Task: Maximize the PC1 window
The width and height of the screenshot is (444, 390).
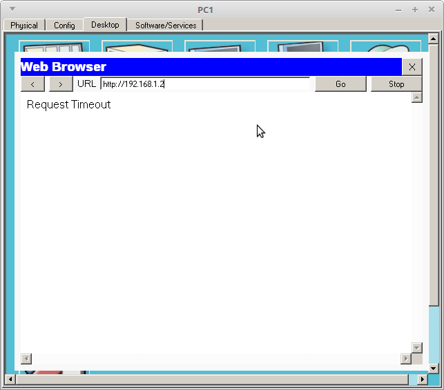Action: [x=415, y=10]
